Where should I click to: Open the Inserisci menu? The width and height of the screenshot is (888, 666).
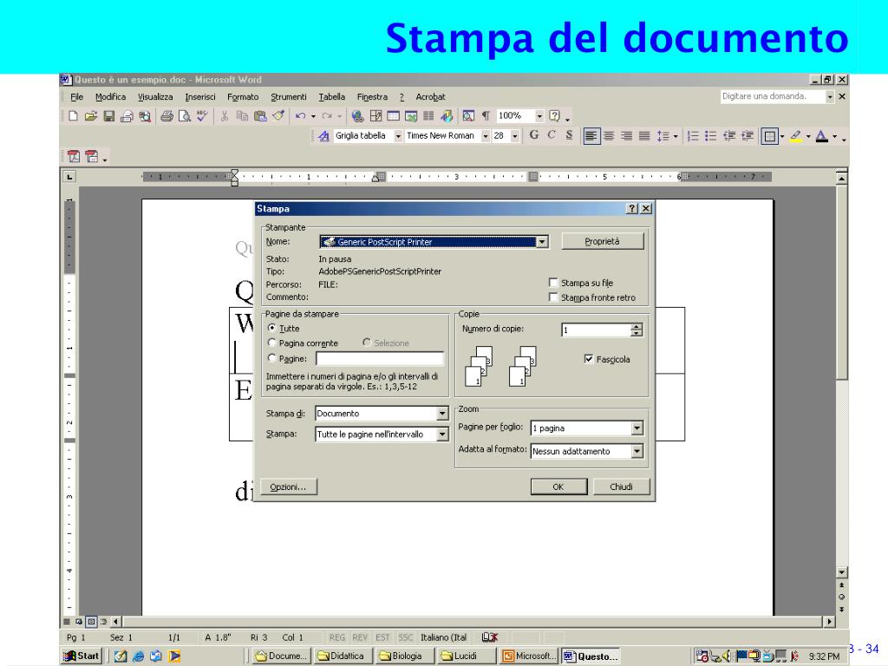200,97
